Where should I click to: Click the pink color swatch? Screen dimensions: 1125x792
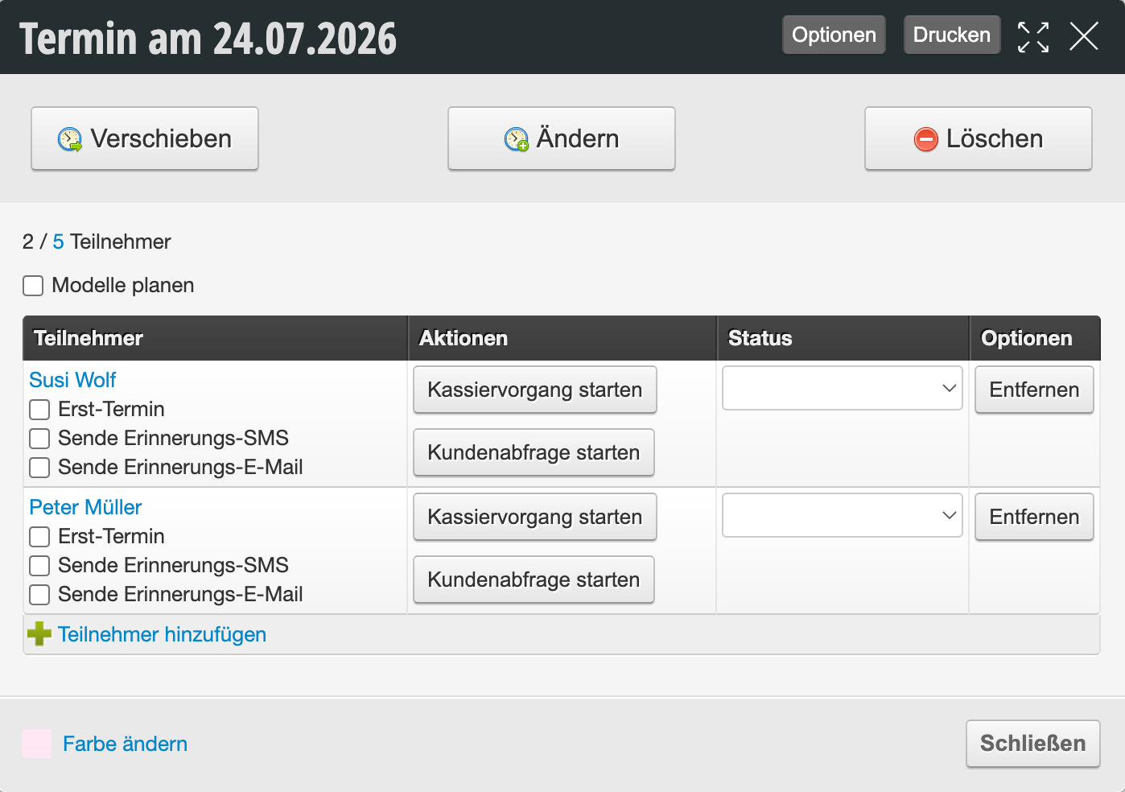[x=37, y=744]
